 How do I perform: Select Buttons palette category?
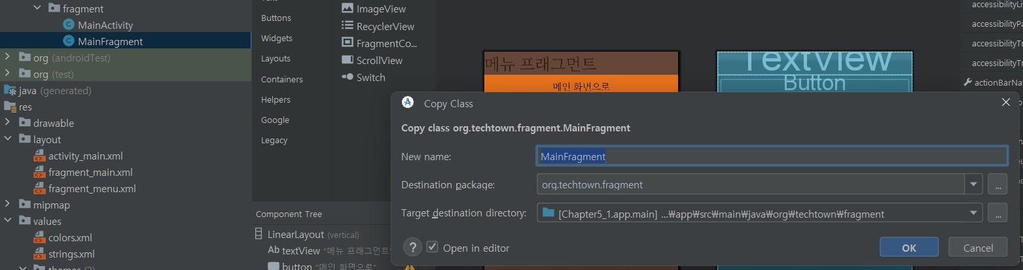[x=276, y=18]
